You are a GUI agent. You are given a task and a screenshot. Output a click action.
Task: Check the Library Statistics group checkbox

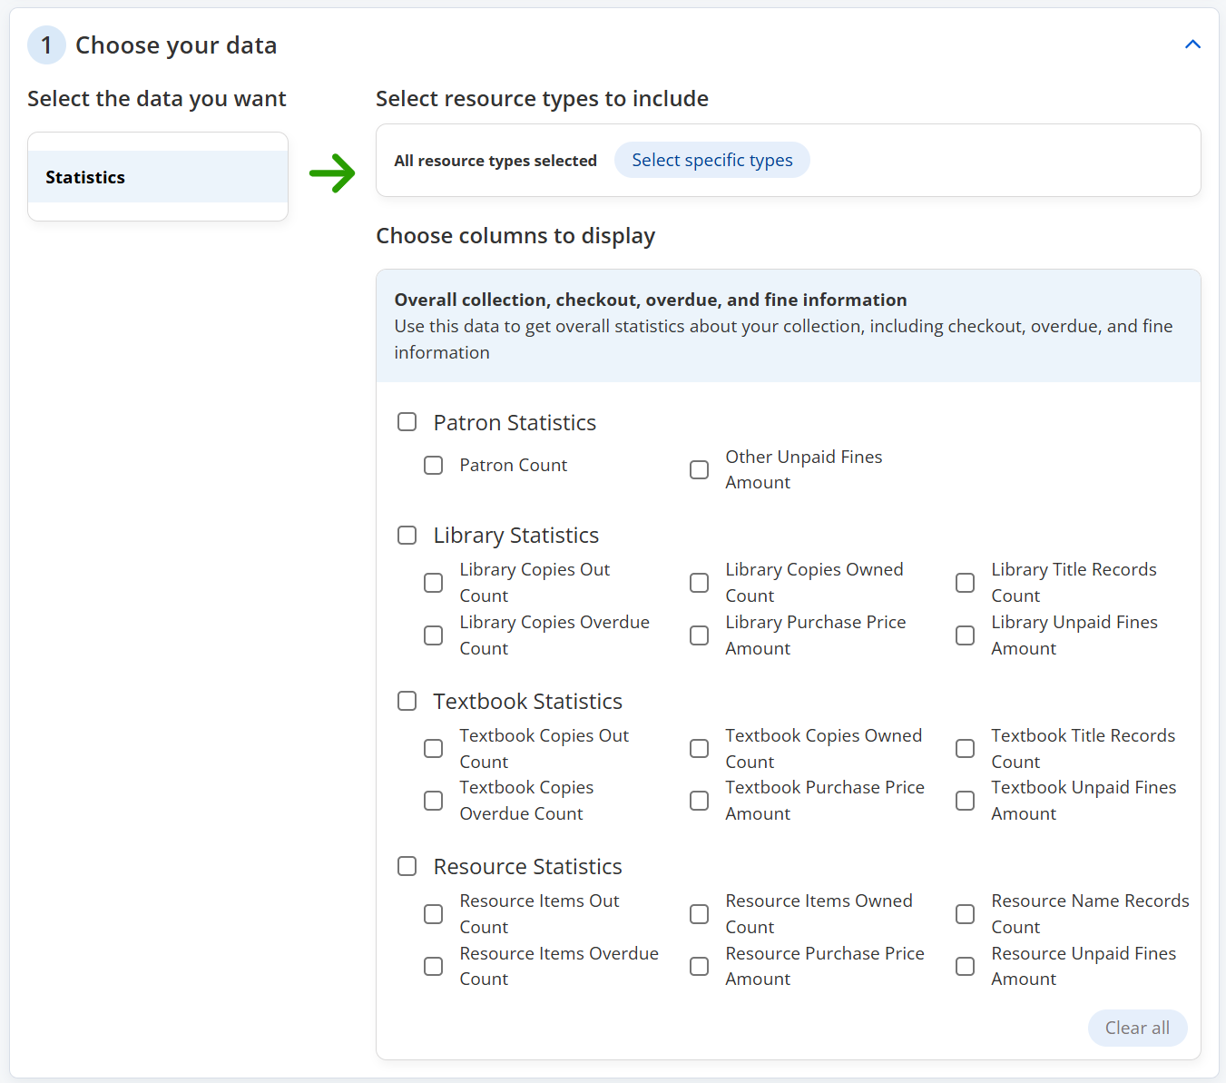(407, 535)
